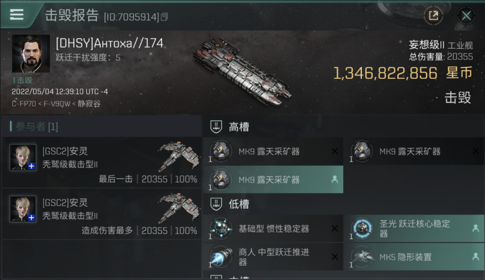Screen dimensions: 485x280
Task: Select 圣光 跃迁核心稳定器 module
Action: [x=414, y=228]
